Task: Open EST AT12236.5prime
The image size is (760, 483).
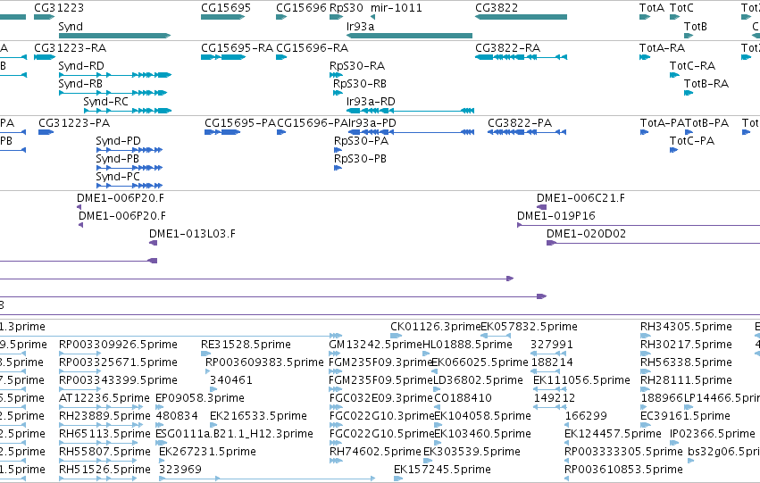Action: 104,398
